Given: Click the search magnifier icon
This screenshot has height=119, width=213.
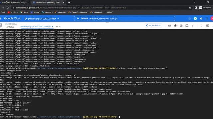Looking at the screenshot, I should [78, 19].
